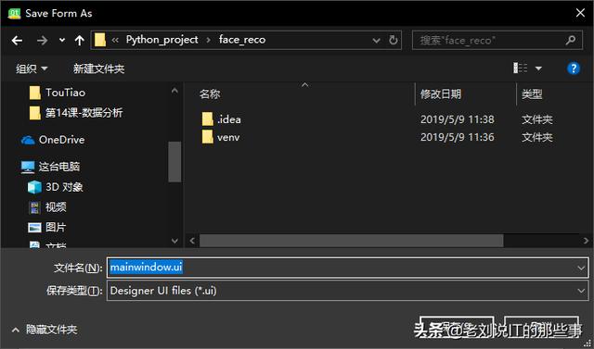Refresh the face_reco folder view

pyautogui.click(x=394, y=40)
